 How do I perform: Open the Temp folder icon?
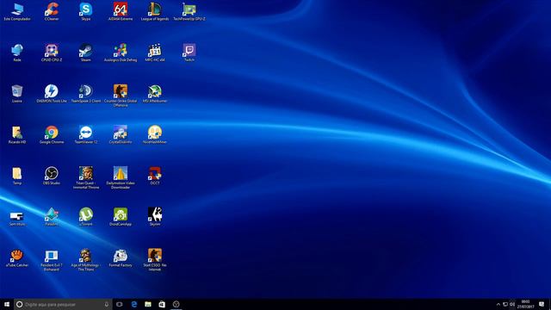point(17,176)
